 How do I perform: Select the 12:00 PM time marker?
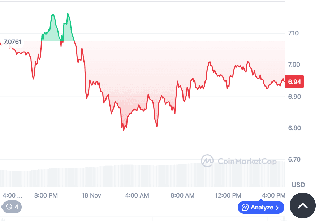click(228, 195)
